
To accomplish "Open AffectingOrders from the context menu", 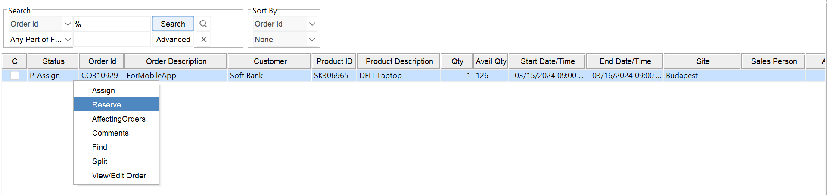I will (118, 119).
